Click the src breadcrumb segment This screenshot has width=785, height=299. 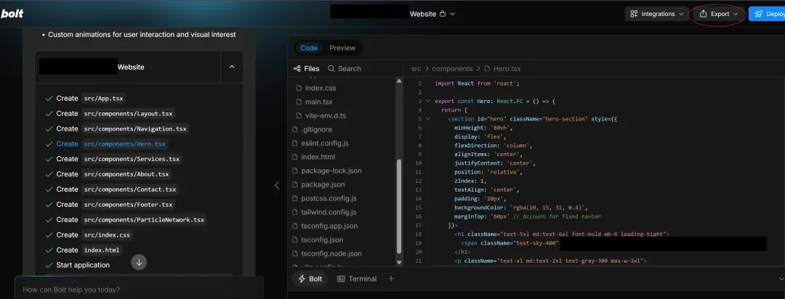tap(416, 68)
